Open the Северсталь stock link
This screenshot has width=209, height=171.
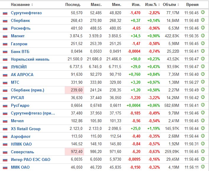tap(22, 152)
